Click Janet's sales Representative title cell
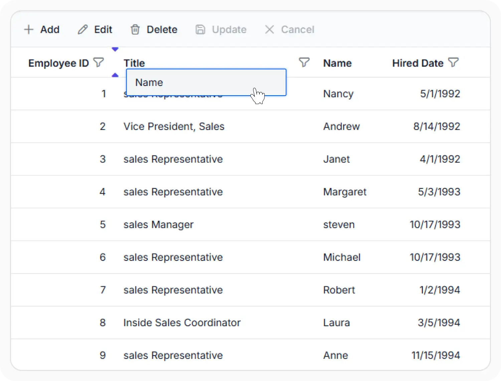Viewport: 501px width, 381px height. (x=173, y=159)
